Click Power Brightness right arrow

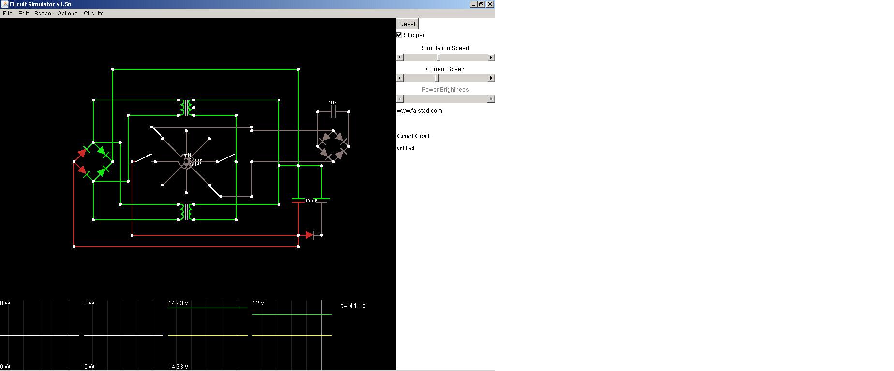pyautogui.click(x=491, y=99)
